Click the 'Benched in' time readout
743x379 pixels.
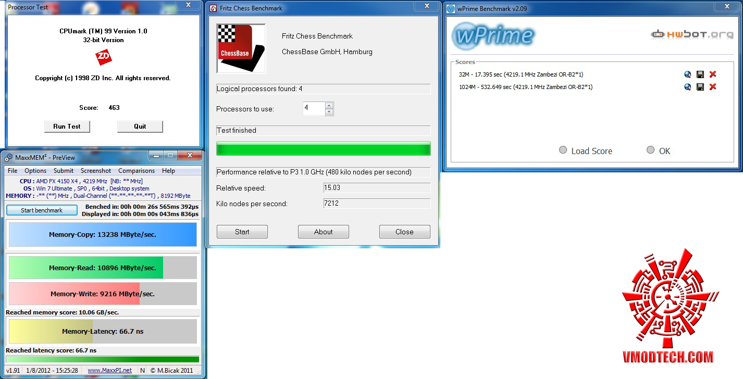point(142,207)
